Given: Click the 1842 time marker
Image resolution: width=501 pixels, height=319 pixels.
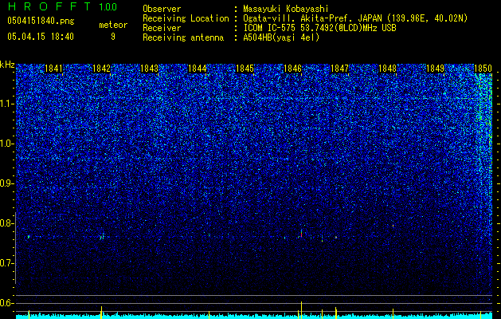Looking at the screenshot, I should pyautogui.click(x=101, y=69).
